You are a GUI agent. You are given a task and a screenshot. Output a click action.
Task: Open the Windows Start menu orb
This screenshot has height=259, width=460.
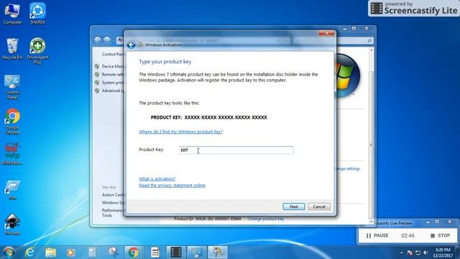(9, 253)
